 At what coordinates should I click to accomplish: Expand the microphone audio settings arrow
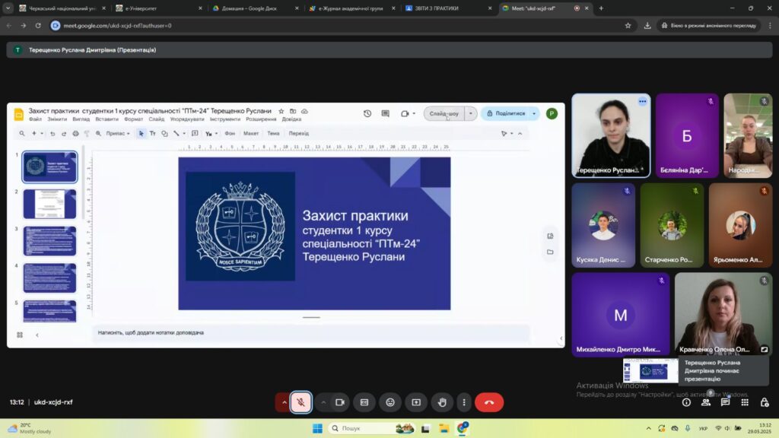click(x=285, y=402)
